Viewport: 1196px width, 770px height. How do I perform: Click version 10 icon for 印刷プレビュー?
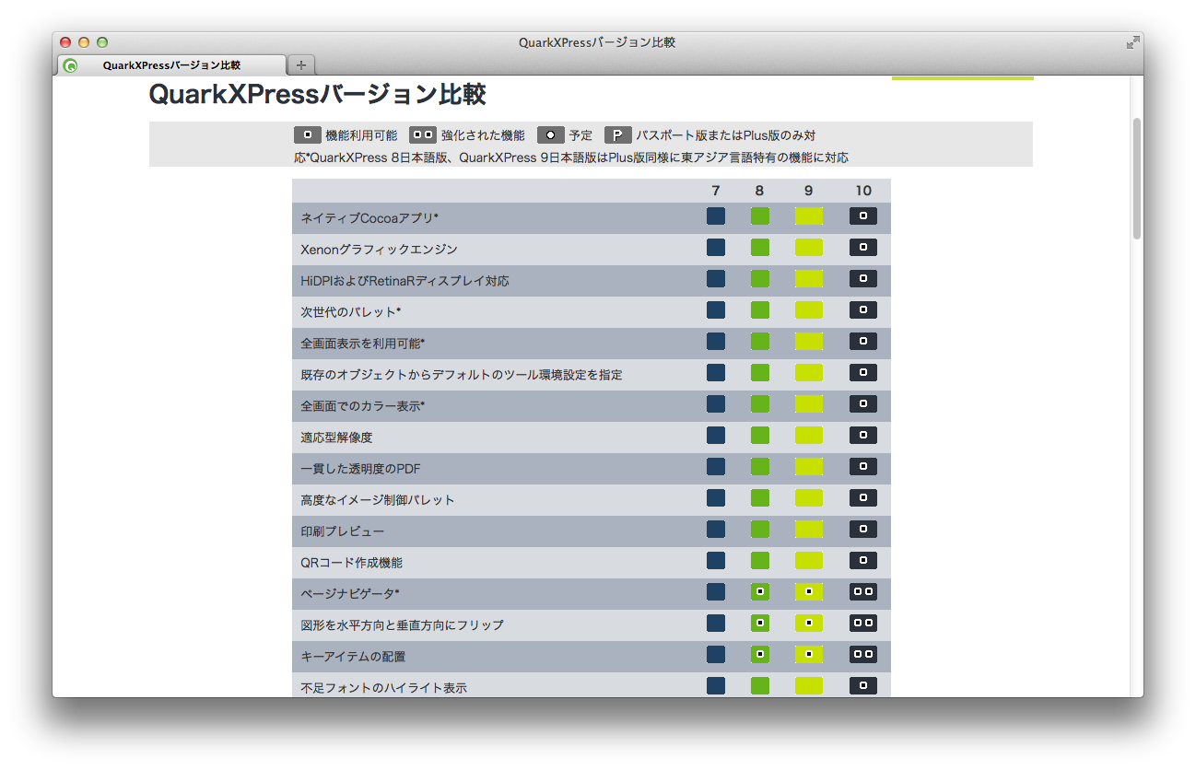coord(862,529)
